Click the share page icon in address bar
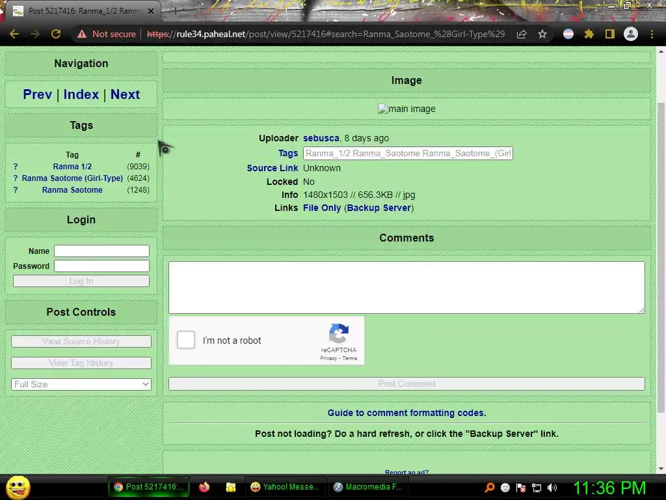The image size is (666, 500). [x=522, y=34]
